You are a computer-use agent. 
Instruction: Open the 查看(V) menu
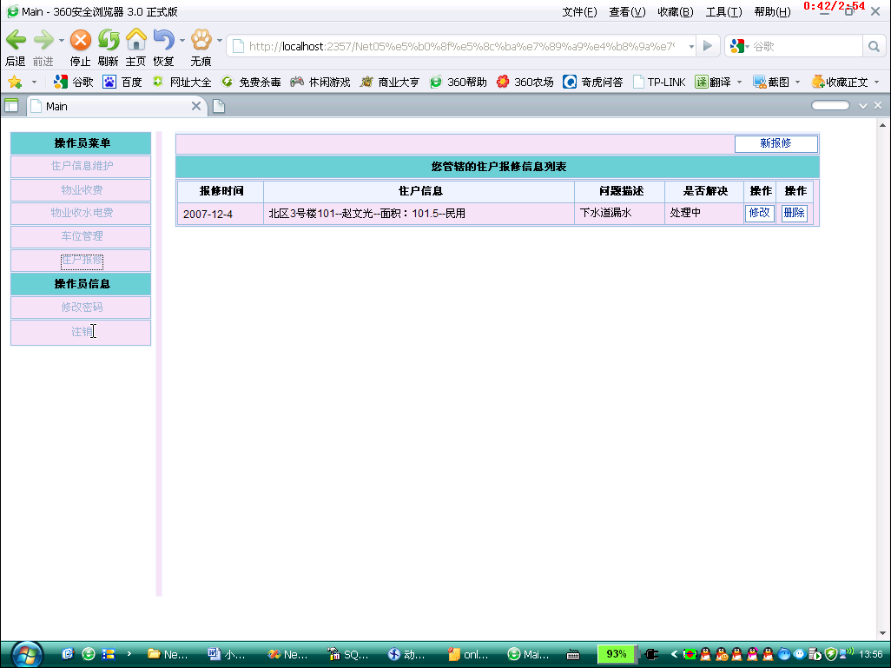point(627,12)
